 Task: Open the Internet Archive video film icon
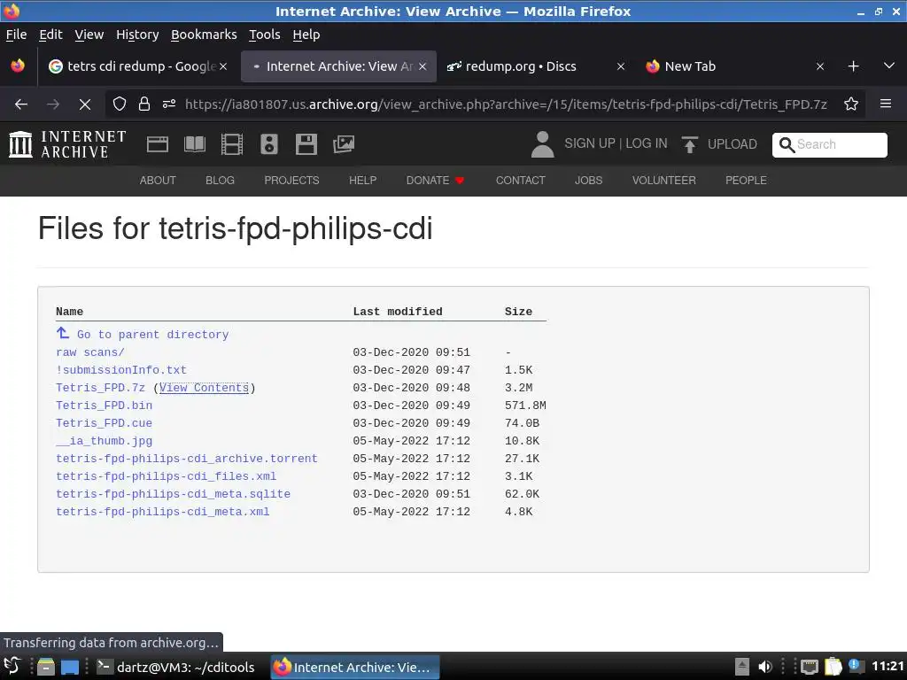[x=232, y=144]
